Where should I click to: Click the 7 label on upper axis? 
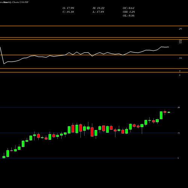(x=180, y=71)
